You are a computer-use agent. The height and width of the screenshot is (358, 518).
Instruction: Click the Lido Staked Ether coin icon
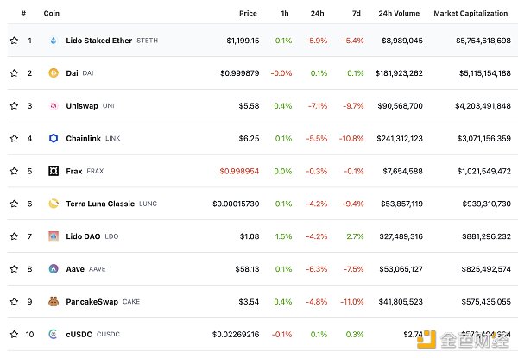click(54, 41)
